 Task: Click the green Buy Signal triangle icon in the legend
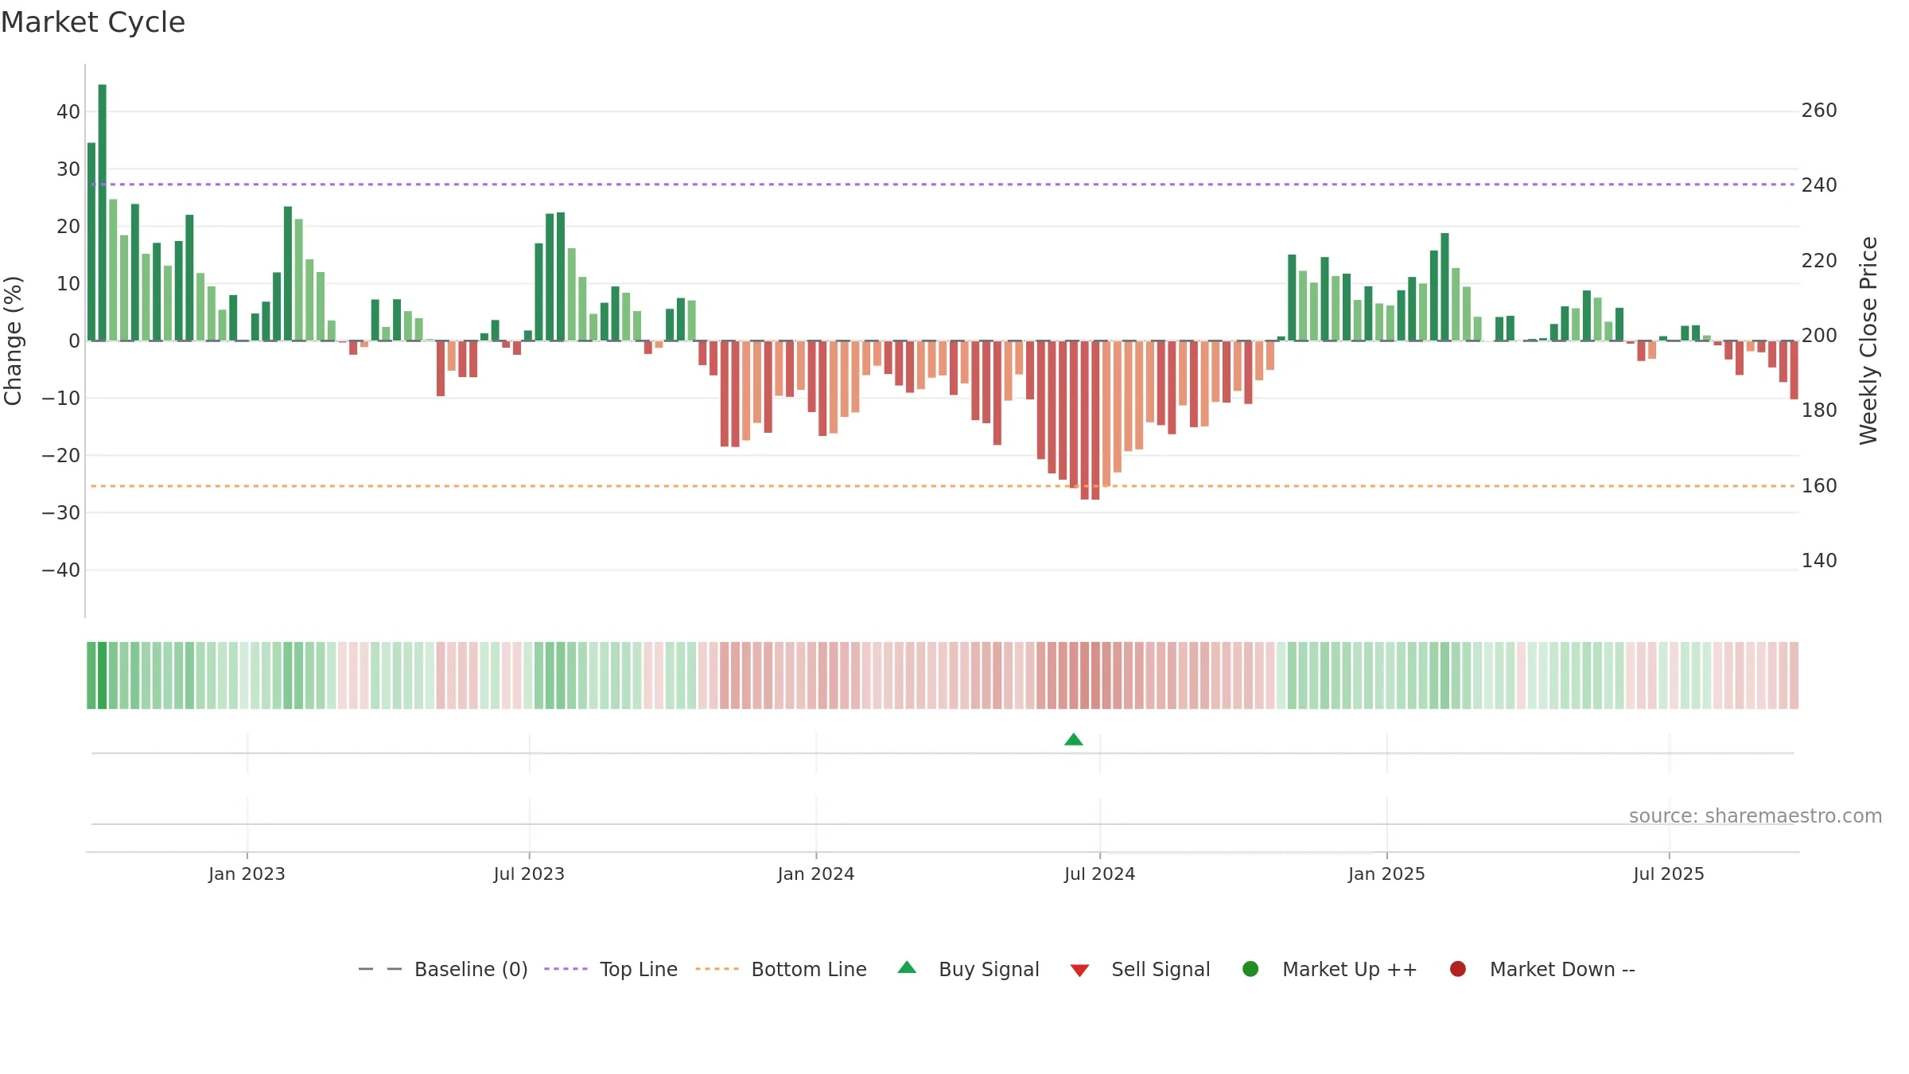pyautogui.click(x=907, y=967)
